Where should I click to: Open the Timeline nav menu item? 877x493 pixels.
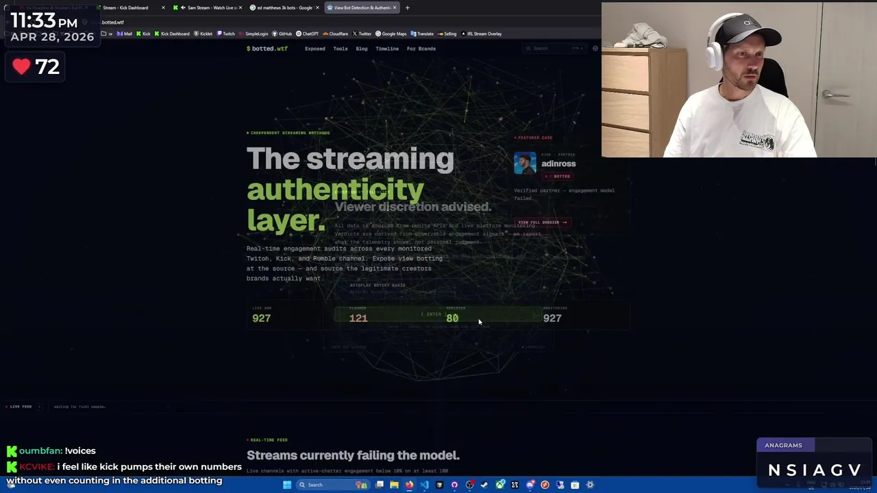click(x=387, y=49)
